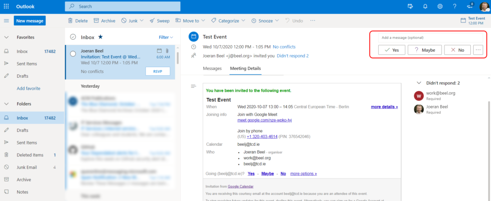Viewport: 491px width, 201px height.
Task: Click the Junk toolbar button
Action: click(x=129, y=21)
